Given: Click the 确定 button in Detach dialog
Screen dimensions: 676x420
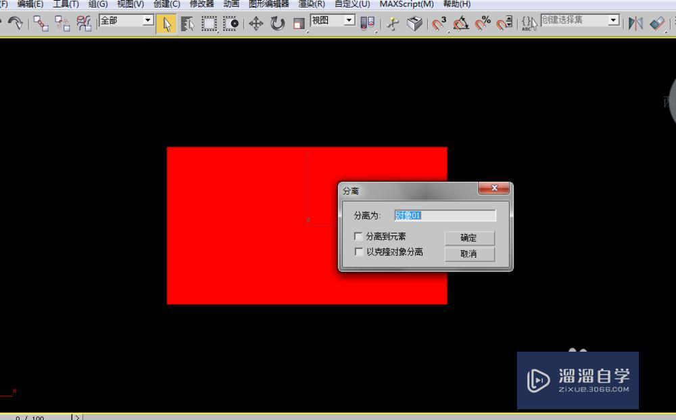Looking at the screenshot, I should (468, 237).
